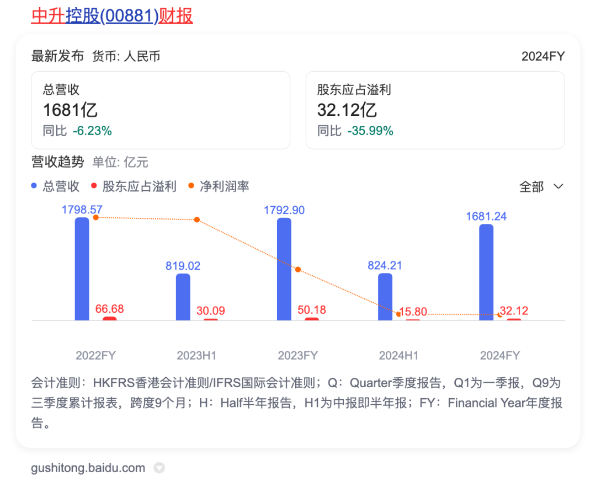Select the 2022FY blue revenue bar
The width and height of the screenshot is (596, 482).
[x=82, y=269]
